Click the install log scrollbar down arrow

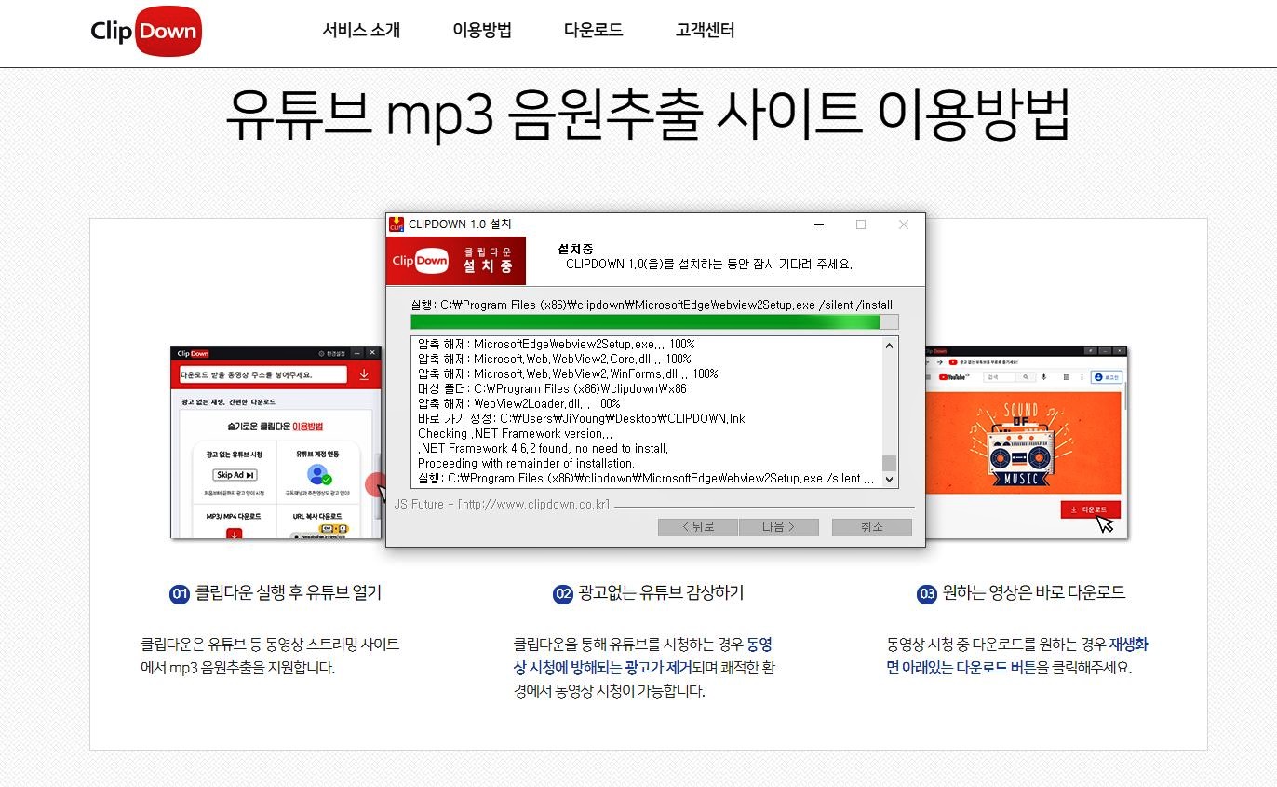(889, 479)
